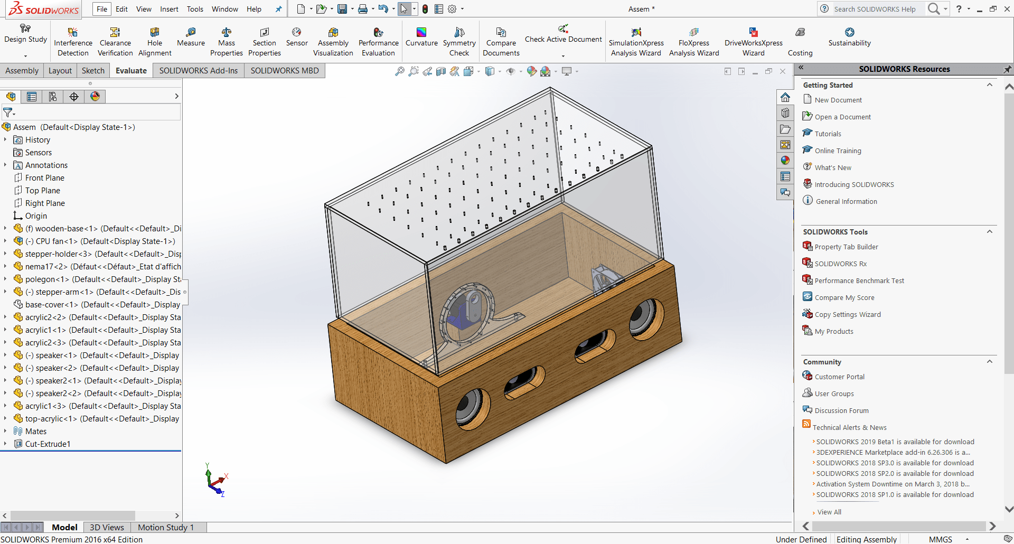Start FloXpress Analysis Wizard
The height and width of the screenshot is (544, 1014).
click(x=694, y=42)
